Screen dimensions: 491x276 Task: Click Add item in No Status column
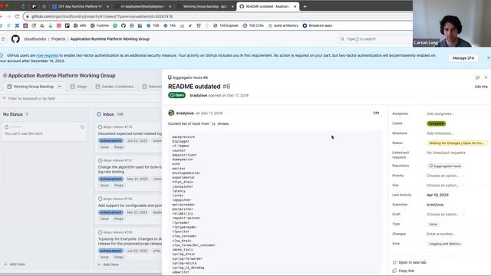click(15, 264)
